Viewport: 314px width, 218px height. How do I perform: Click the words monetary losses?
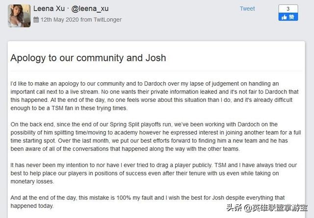[32, 181]
